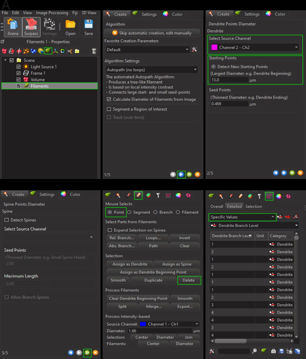Collapse the Scene tree node
The width and height of the screenshot is (306, 359).
click(x=5, y=60)
